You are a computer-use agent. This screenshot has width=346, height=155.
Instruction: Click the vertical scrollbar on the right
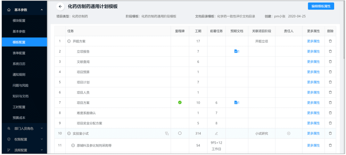[344, 30]
